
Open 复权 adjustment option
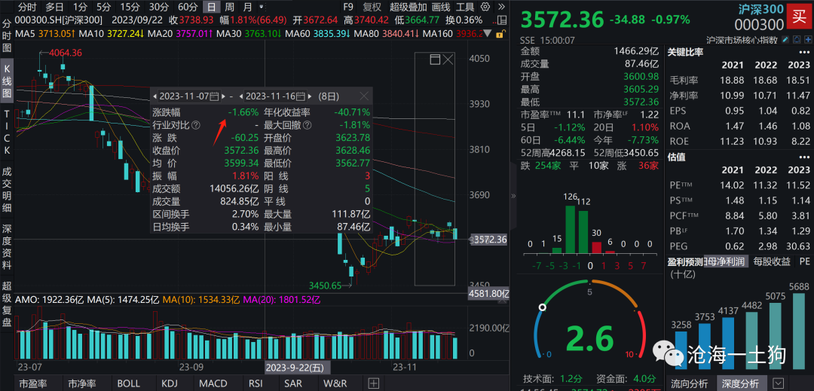coord(372,7)
